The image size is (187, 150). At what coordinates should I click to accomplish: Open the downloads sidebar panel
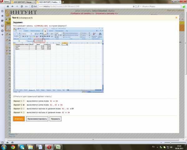click(2, 26)
